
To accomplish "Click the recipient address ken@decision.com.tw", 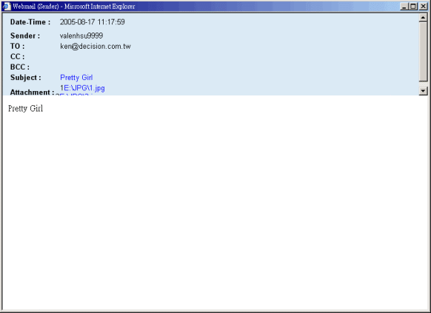I will point(96,46).
